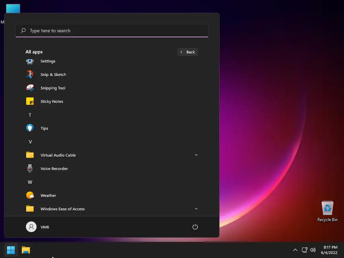The width and height of the screenshot is (344, 258).
Task: Click the Windows Ease of Access label
Action: (62, 209)
